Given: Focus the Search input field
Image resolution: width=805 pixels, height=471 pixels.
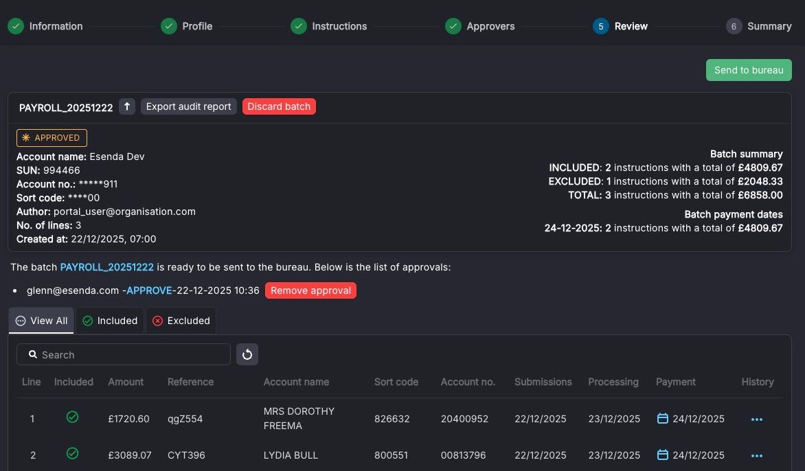Looking at the screenshot, I should pos(123,354).
